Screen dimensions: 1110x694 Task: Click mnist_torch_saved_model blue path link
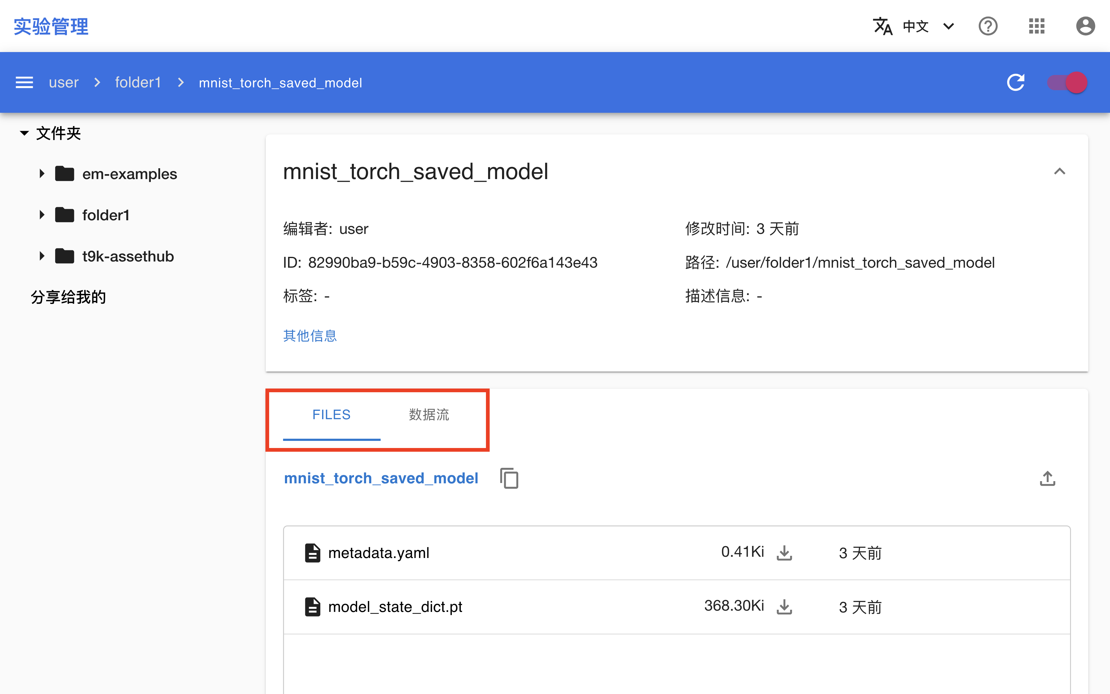(381, 478)
